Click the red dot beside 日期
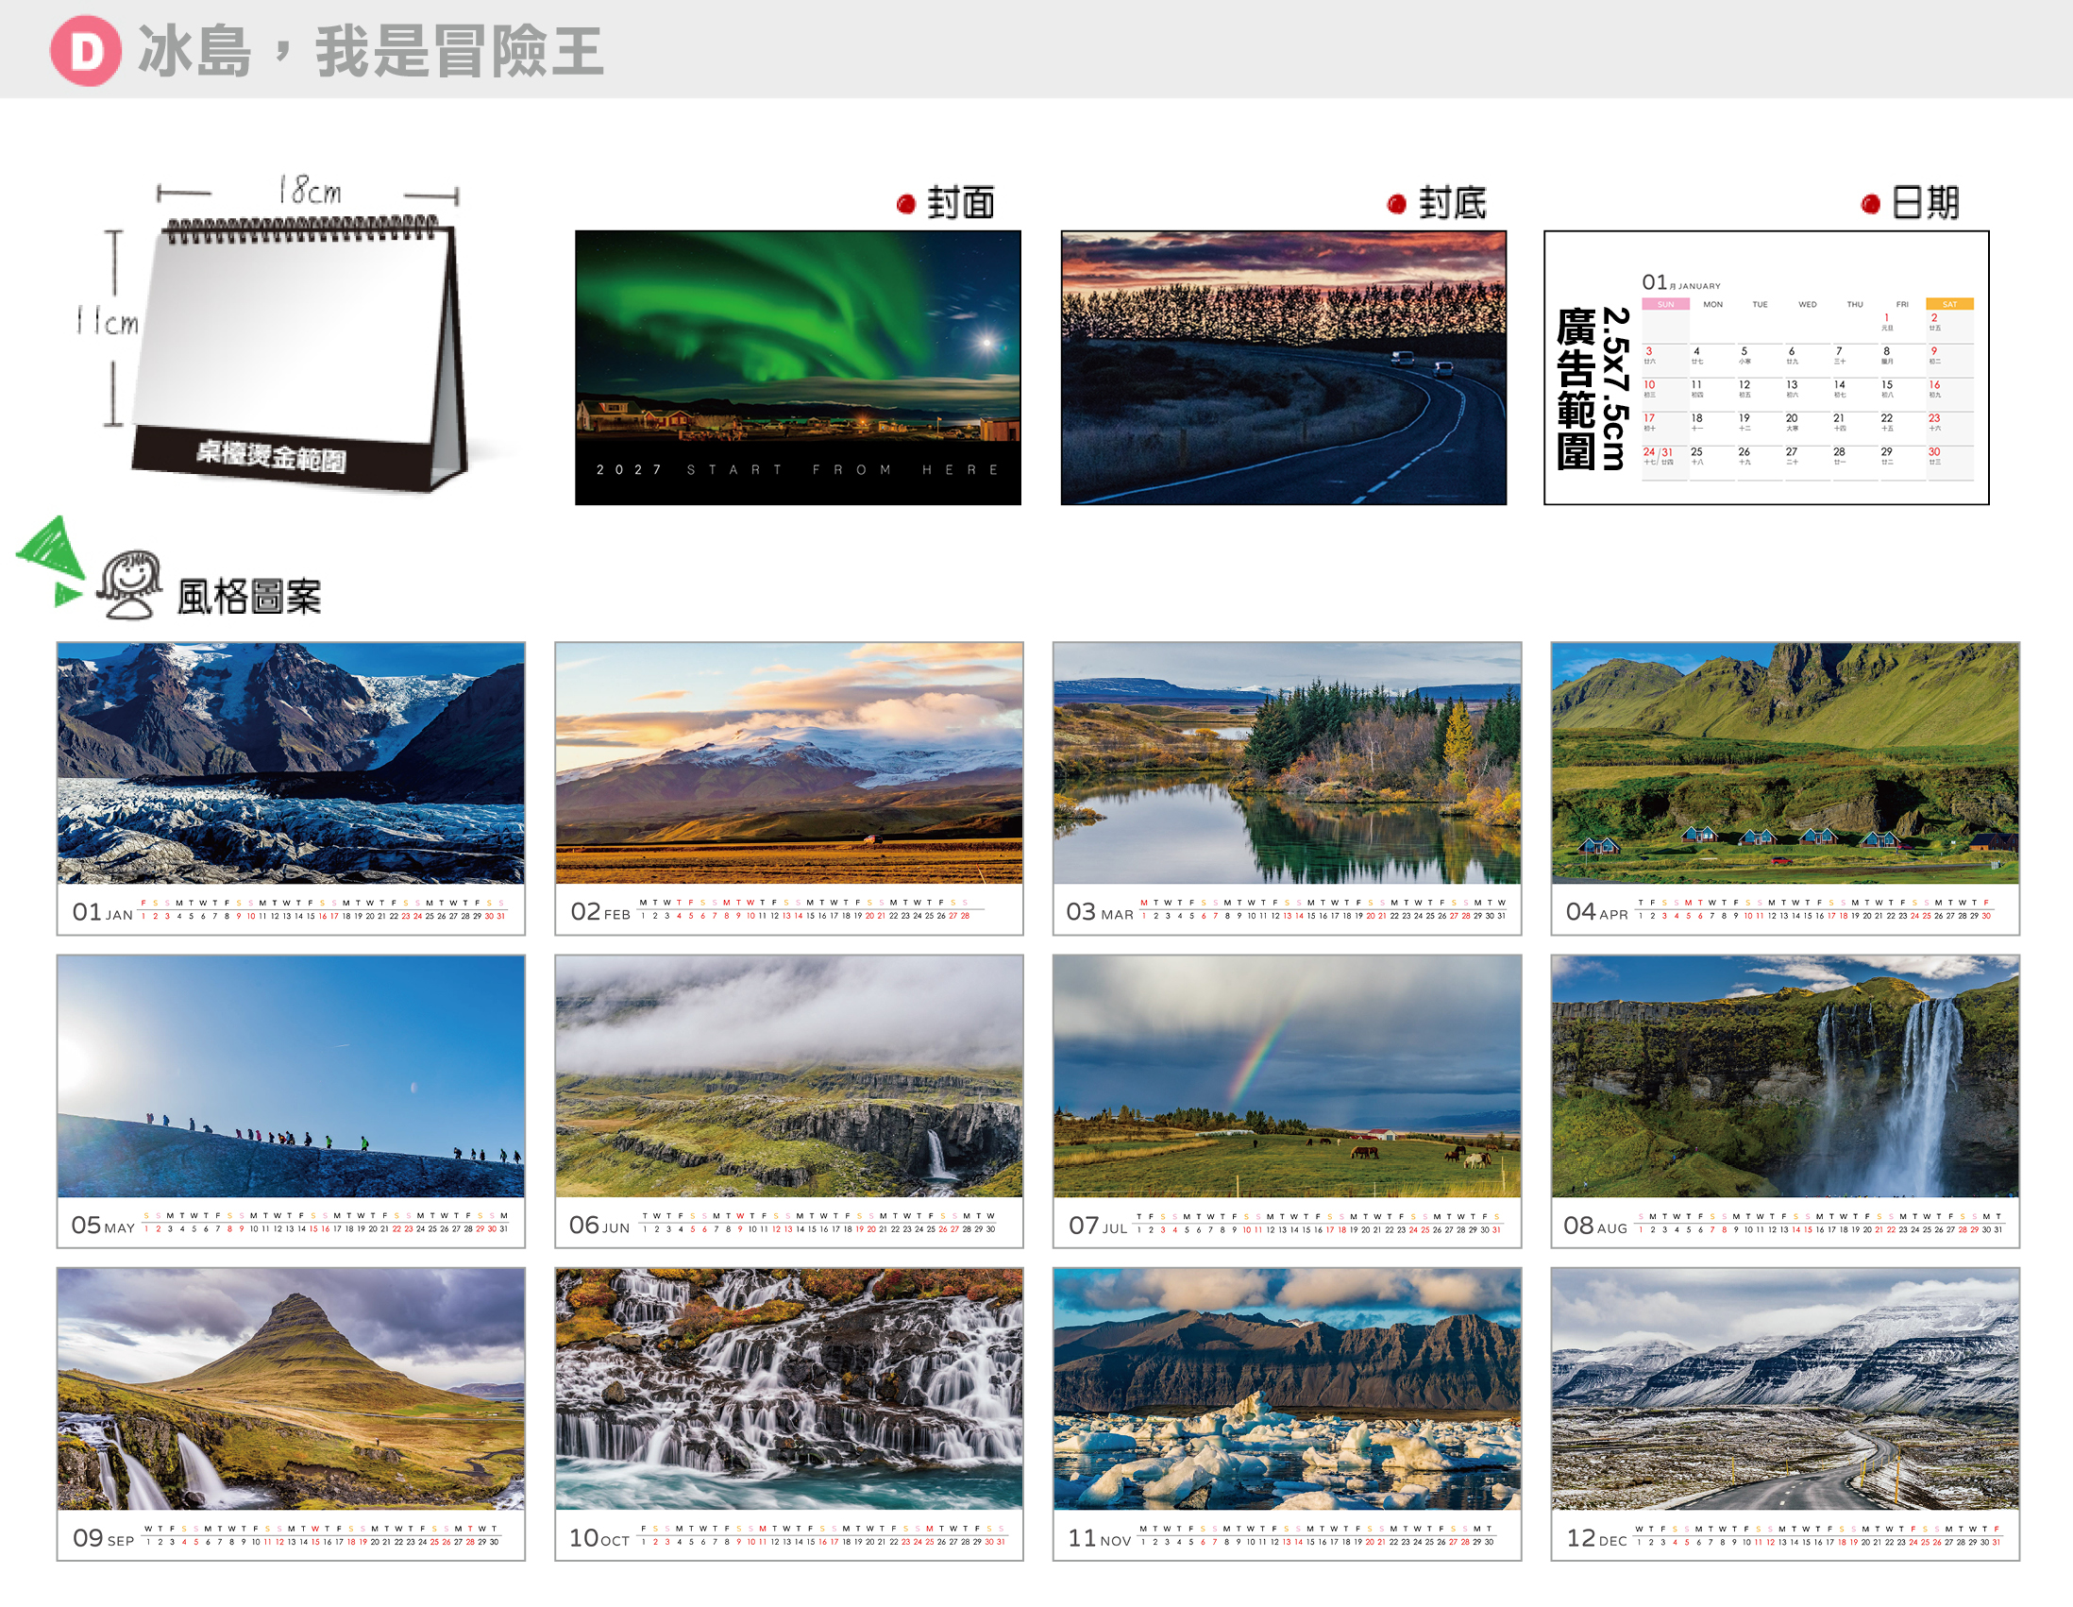 click(x=1871, y=203)
